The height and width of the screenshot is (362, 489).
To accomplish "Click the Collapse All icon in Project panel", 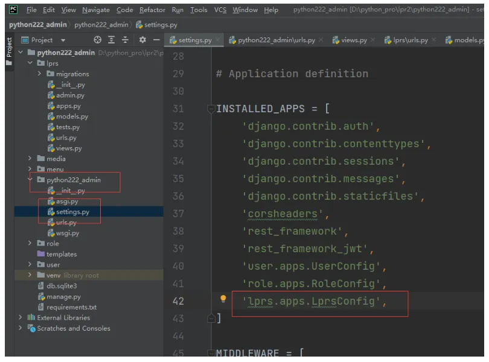I will pyautogui.click(x=126, y=40).
